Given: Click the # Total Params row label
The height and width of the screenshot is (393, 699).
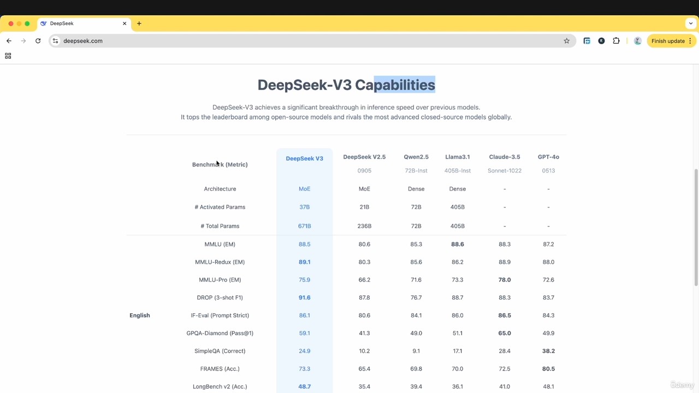Looking at the screenshot, I should (220, 226).
